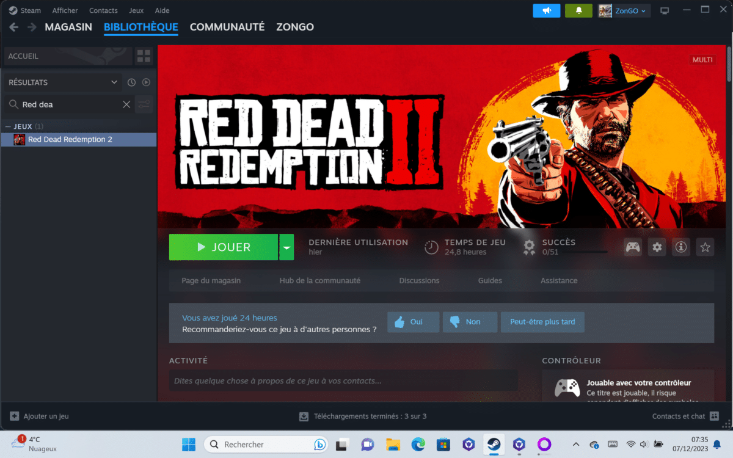
Task: Click the 'Jouable avec votre contrôleur' text
Action: (x=639, y=383)
